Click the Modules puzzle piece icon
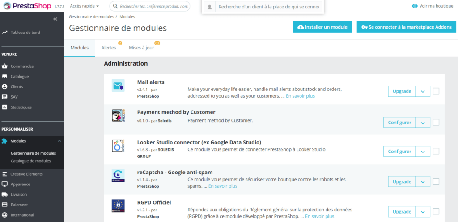Viewport: 458px width, 222px height. tap(4, 141)
